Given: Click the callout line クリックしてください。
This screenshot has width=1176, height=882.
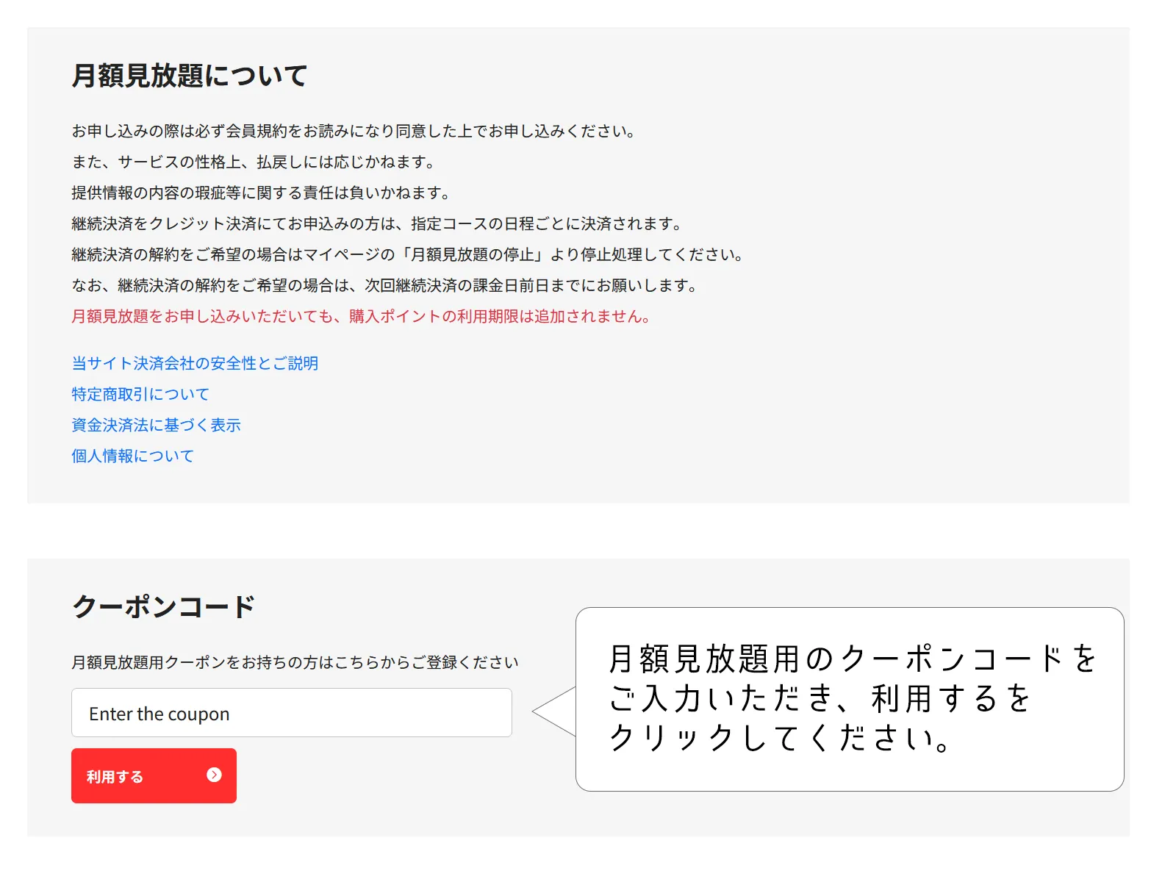Looking at the screenshot, I should click(781, 738).
